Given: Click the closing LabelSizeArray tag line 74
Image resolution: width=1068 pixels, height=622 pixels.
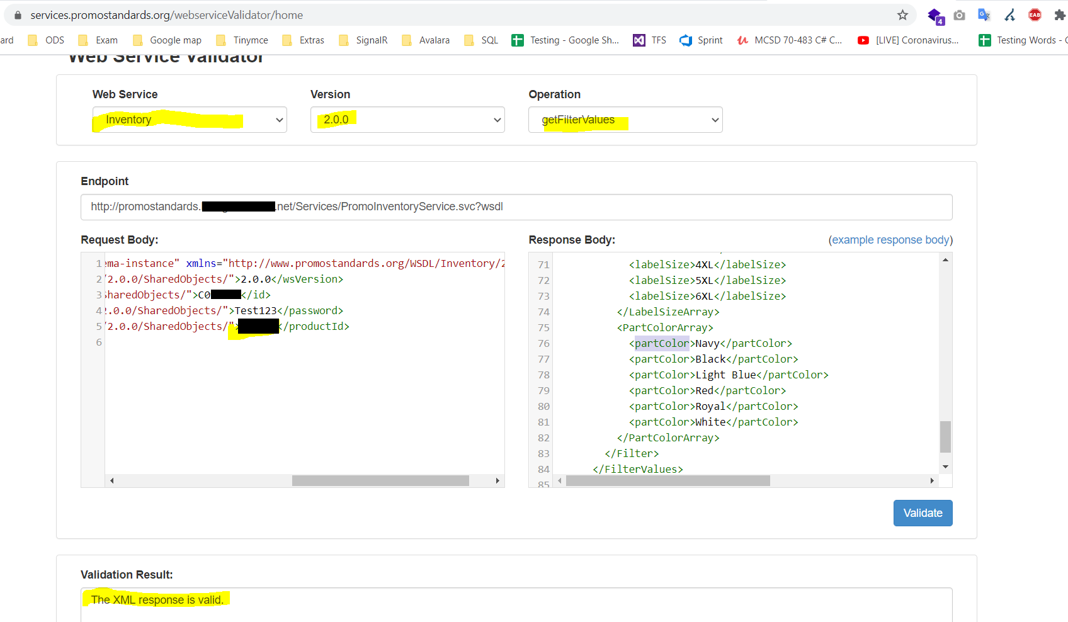Looking at the screenshot, I should tap(668, 312).
